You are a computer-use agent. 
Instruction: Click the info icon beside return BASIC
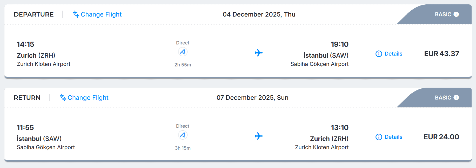click(x=456, y=97)
